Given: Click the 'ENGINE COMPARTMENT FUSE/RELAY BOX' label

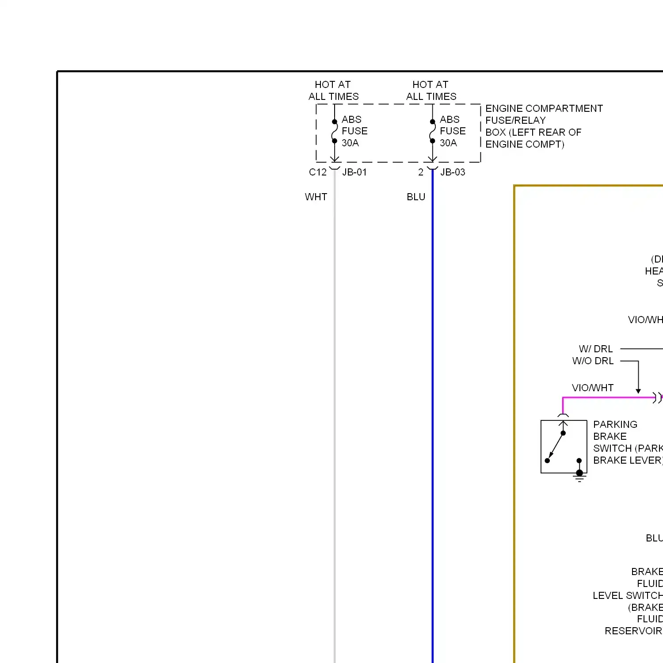Looking at the screenshot, I should pyautogui.click(x=544, y=126).
